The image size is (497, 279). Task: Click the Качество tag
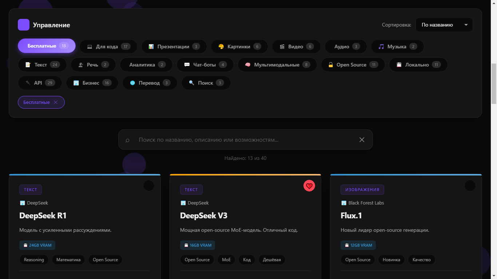click(422, 260)
